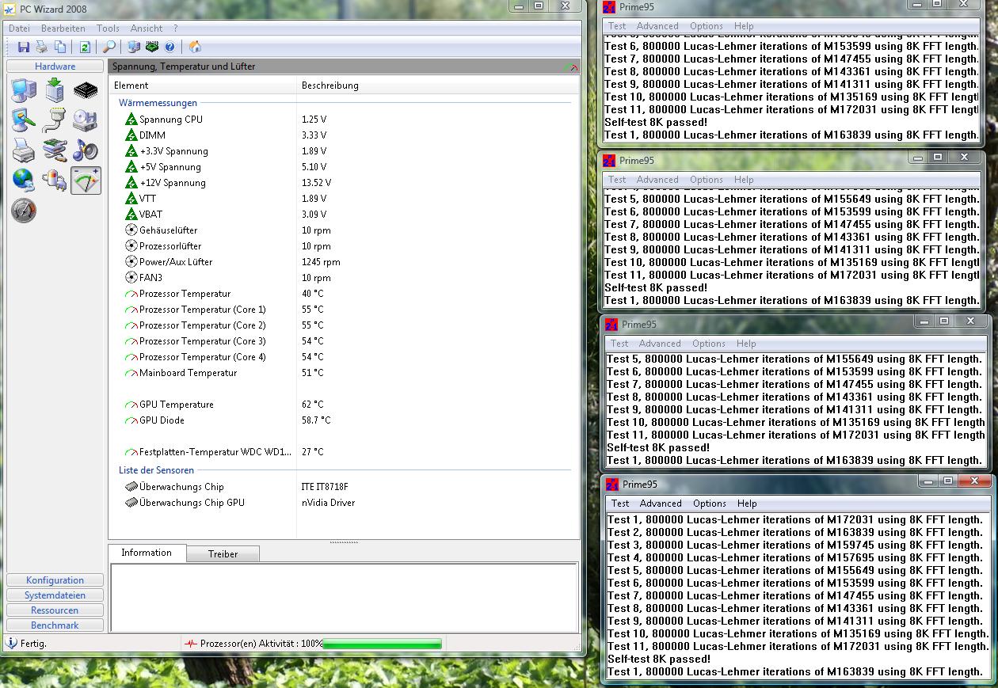Open the computer system summary sidebar icon

(24, 90)
